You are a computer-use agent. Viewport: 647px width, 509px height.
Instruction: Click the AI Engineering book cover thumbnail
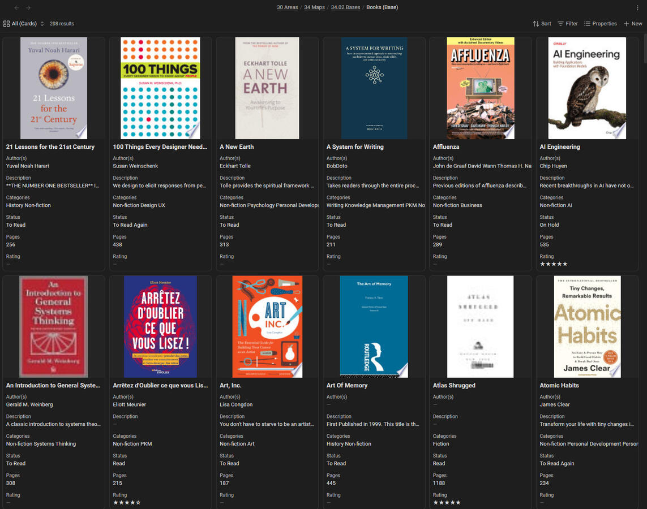tap(587, 88)
